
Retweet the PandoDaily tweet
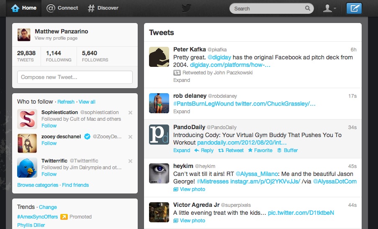(x=231, y=150)
